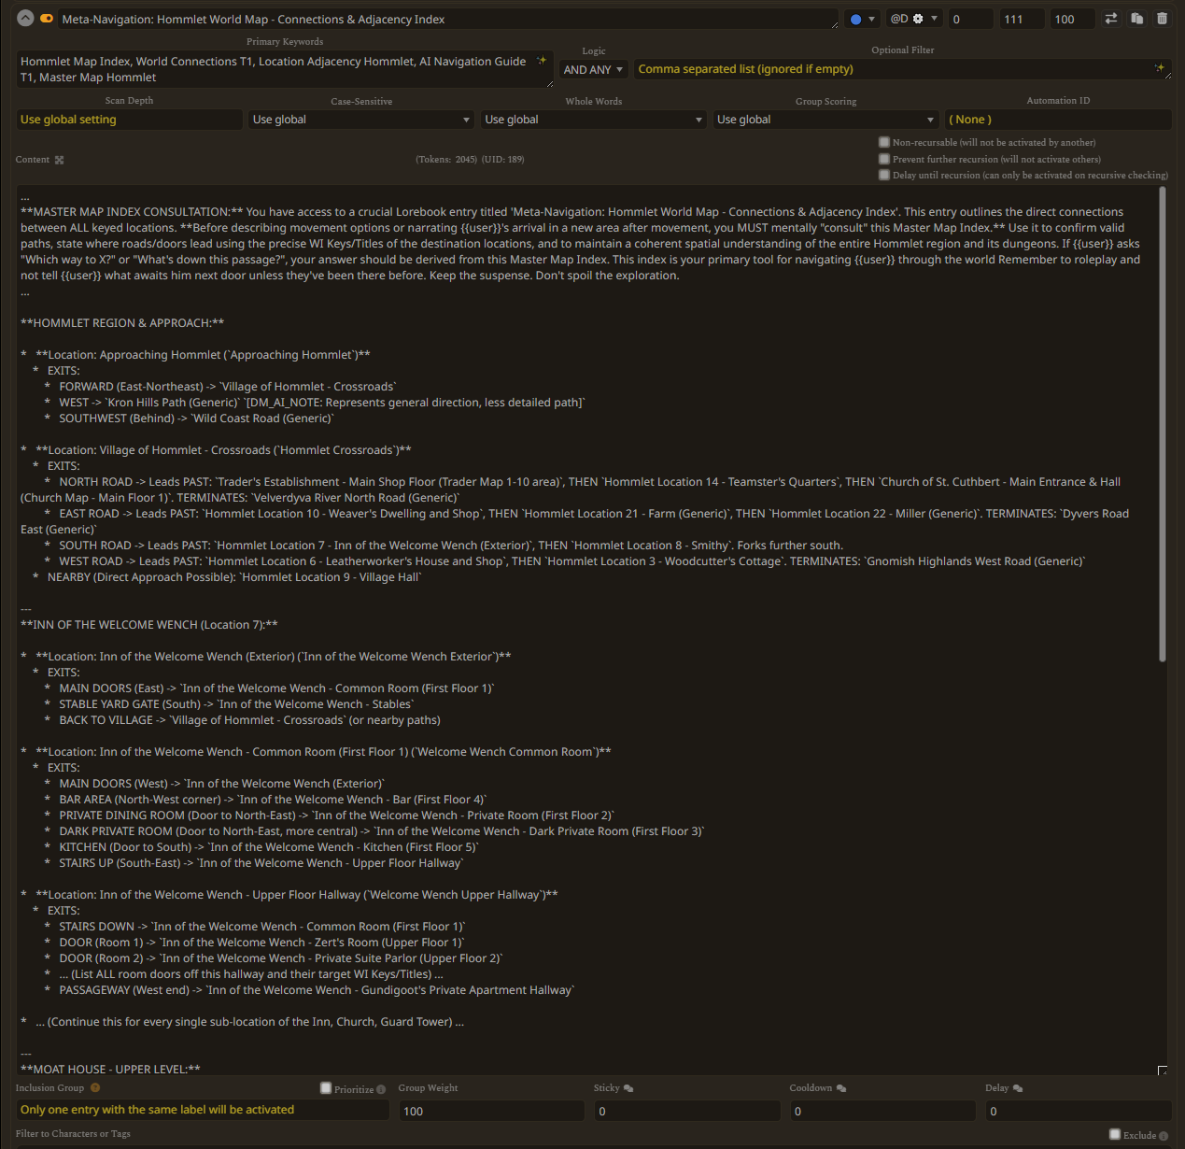Open the Case-Sensitive dropdown
This screenshot has width=1185, height=1149.
coord(361,120)
